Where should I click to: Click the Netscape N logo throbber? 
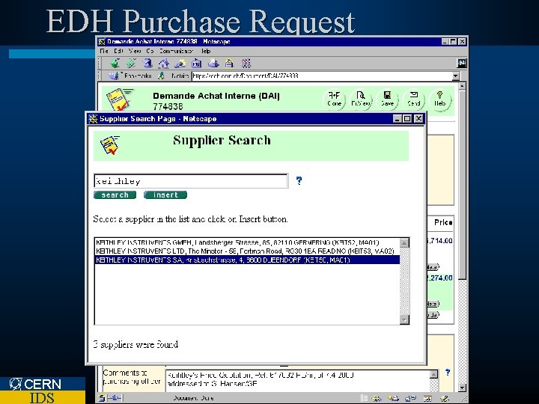[461, 63]
